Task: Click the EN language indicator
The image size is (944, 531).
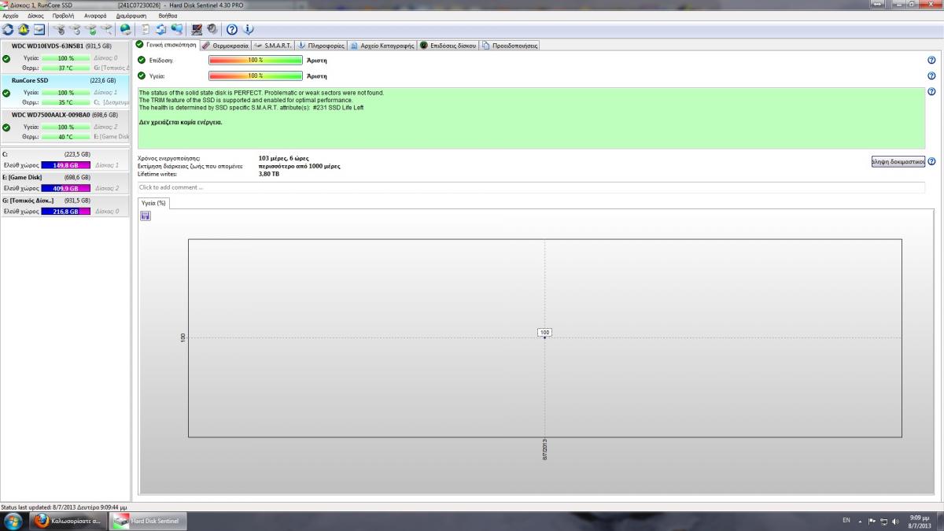Action: (846, 521)
